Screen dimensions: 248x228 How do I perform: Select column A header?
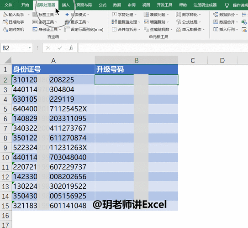[x=53, y=60]
